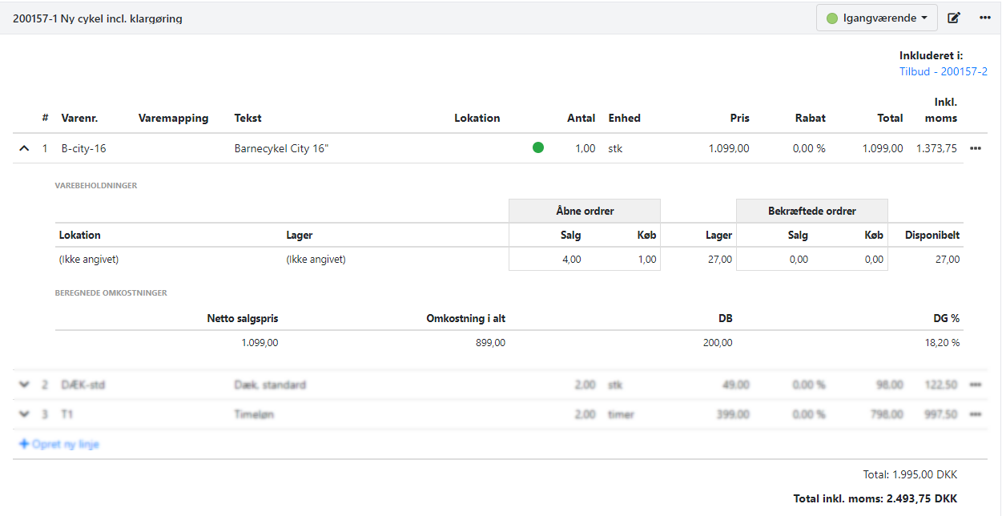Image resolution: width=1002 pixels, height=516 pixels.
Task: Open the Igangværende status dropdown
Action: pyautogui.click(x=876, y=18)
